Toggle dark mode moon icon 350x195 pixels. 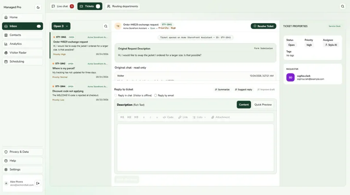pos(38,7)
